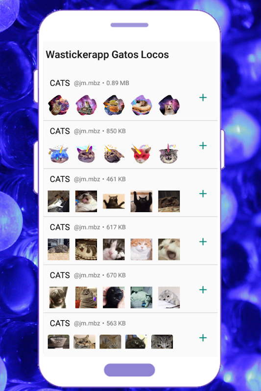The width and height of the screenshot is (261, 391).
Task: Add the 0.89 MB CATS sticker pack
Action: [x=203, y=97]
